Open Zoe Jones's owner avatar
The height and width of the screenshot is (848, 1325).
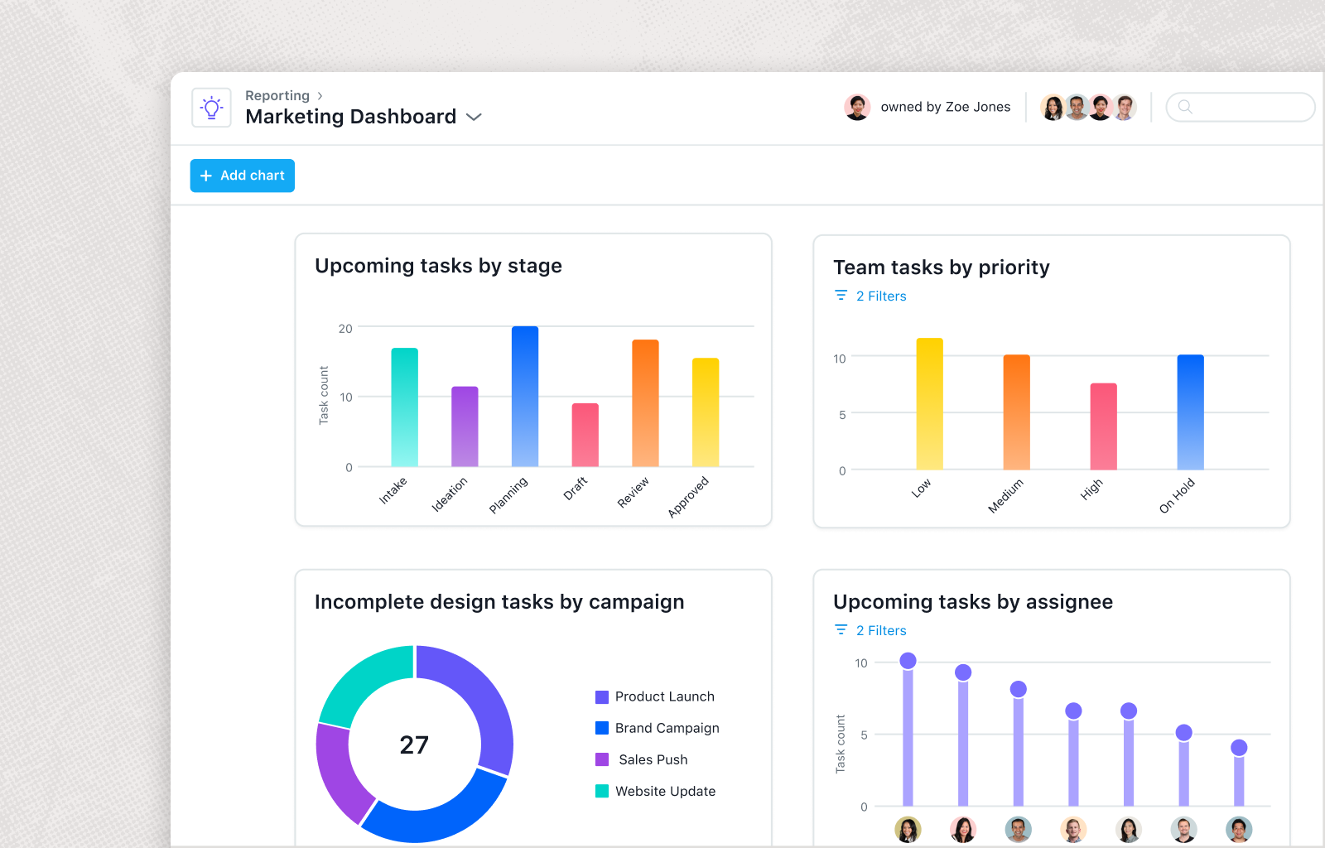click(x=857, y=107)
